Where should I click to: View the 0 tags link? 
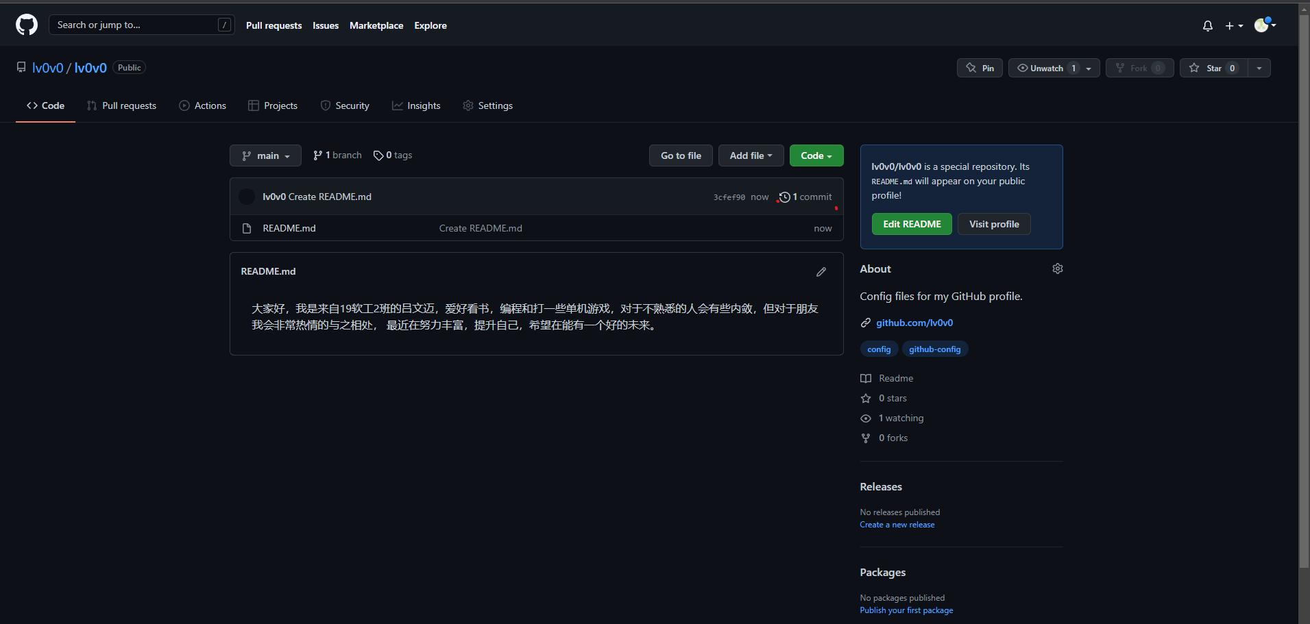(393, 155)
